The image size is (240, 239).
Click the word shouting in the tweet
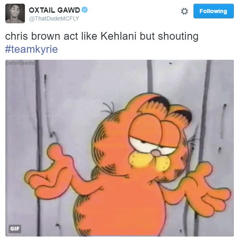[178, 36]
